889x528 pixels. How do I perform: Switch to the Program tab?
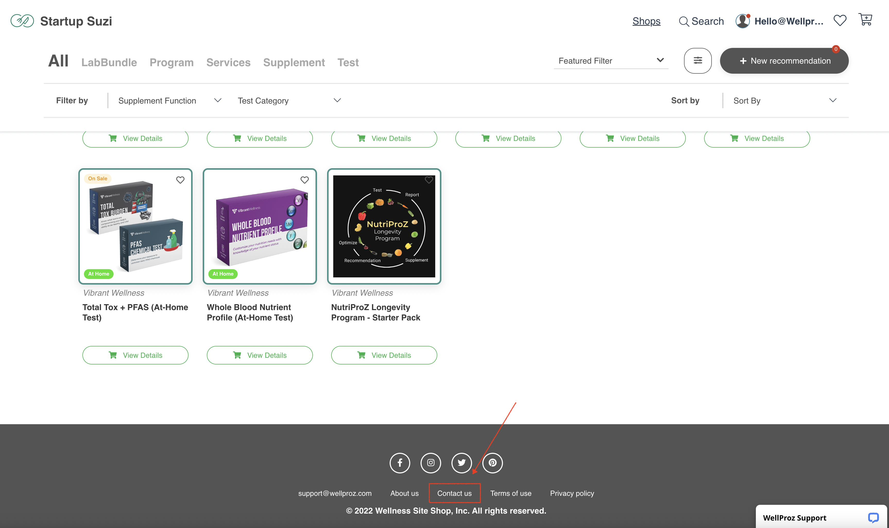172,63
